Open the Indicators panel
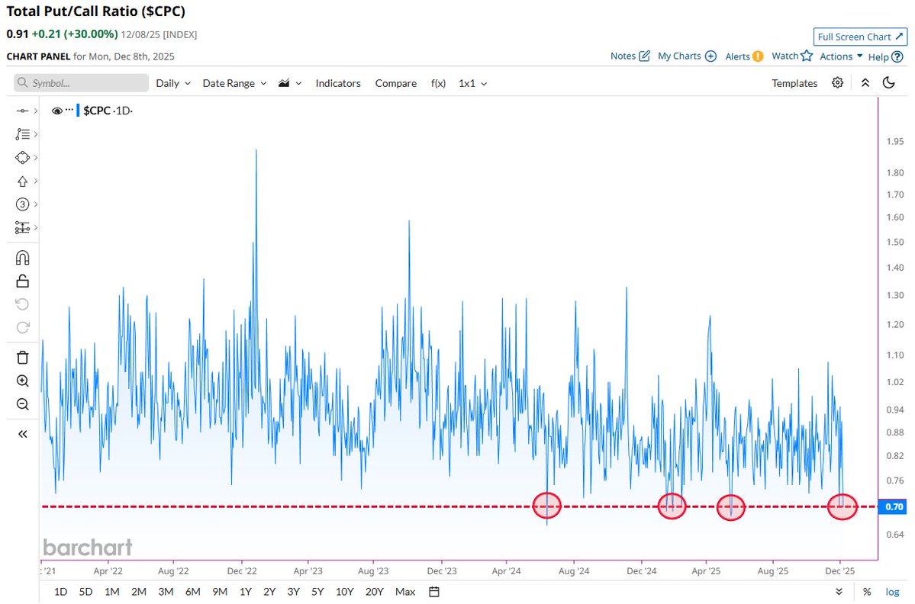This screenshot has width=915, height=604. (x=338, y=83)
